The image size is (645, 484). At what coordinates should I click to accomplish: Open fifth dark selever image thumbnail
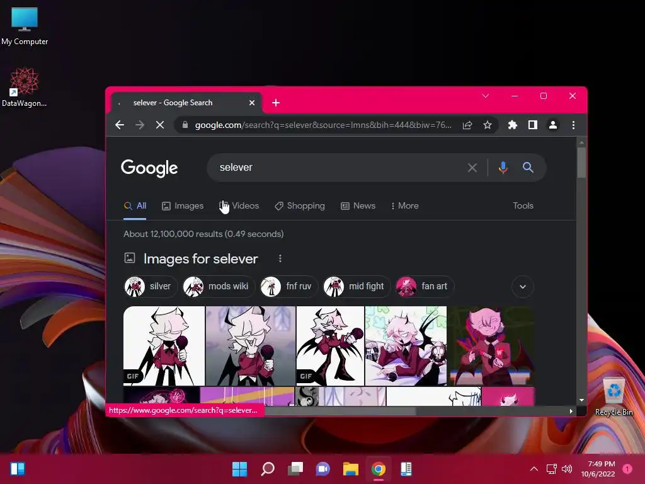(x=491, y=346)
